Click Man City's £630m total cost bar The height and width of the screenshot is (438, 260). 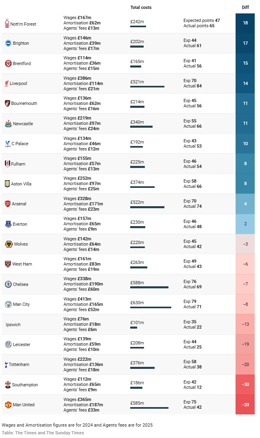click(151, 307)
